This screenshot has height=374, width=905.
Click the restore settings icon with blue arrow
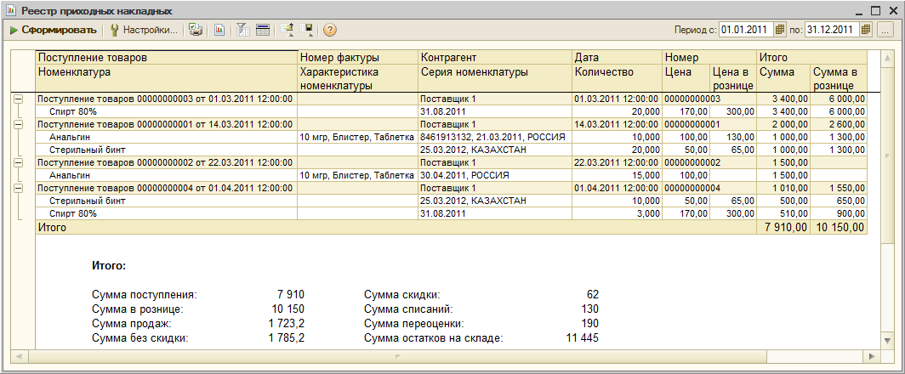[x=287, y=31]
